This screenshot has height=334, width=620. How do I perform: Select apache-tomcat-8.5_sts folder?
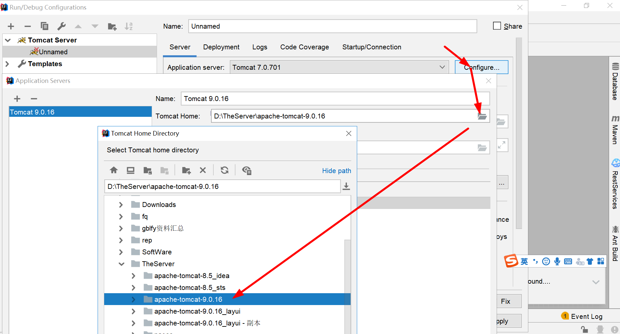point(190,288)
